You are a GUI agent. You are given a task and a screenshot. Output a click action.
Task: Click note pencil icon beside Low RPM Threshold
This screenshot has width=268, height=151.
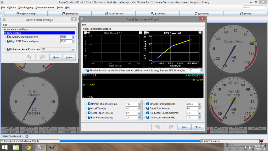click(5, 37)
